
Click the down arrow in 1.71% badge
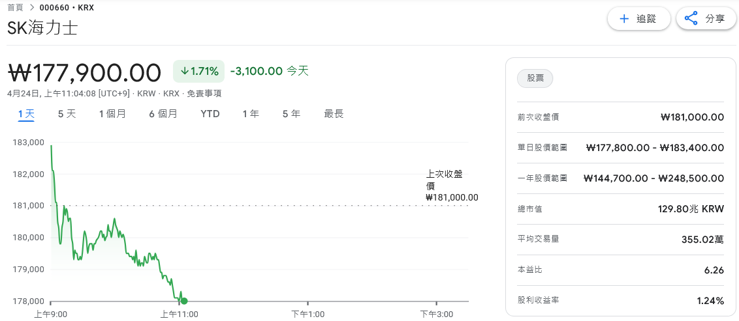click(184, 72)
